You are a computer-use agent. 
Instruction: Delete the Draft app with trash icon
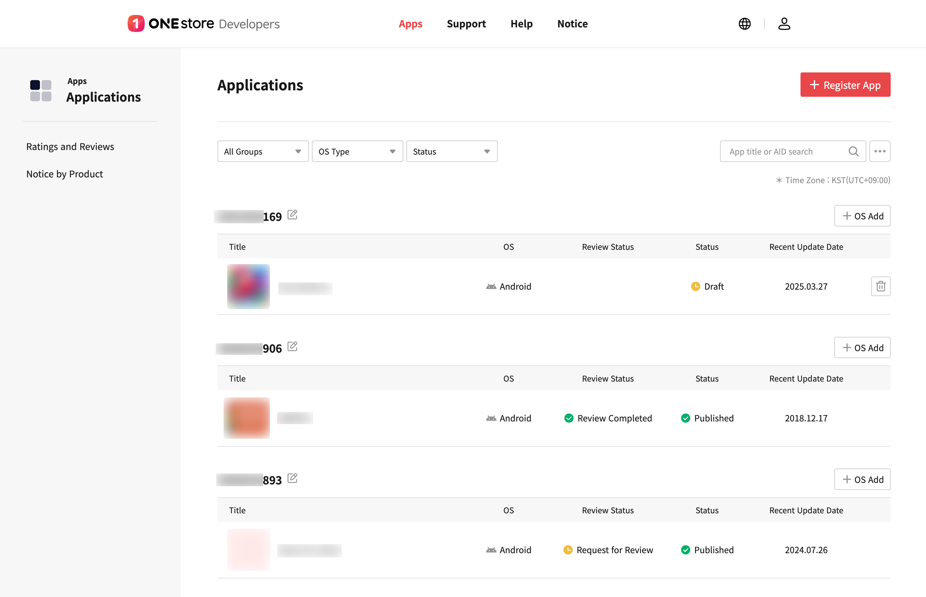click(x=880, y=287)
